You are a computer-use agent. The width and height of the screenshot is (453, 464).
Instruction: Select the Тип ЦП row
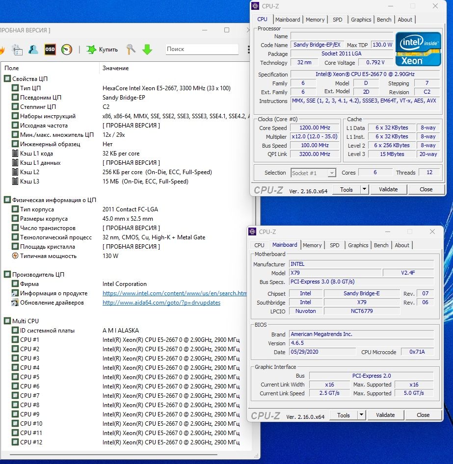click(x=126, y=88)
